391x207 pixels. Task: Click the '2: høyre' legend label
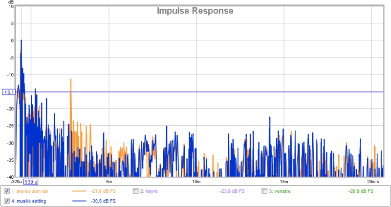tap(149, 191)
